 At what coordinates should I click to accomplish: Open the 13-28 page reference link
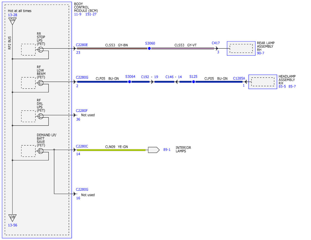(12, 15)
